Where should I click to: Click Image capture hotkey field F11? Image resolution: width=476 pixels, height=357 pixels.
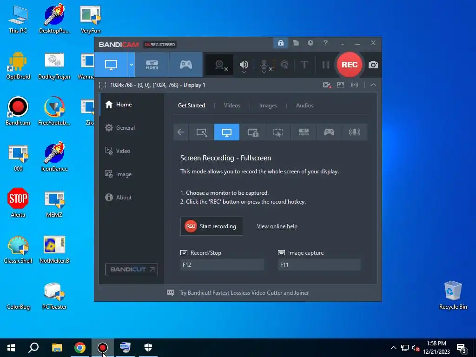coord(319,264)
